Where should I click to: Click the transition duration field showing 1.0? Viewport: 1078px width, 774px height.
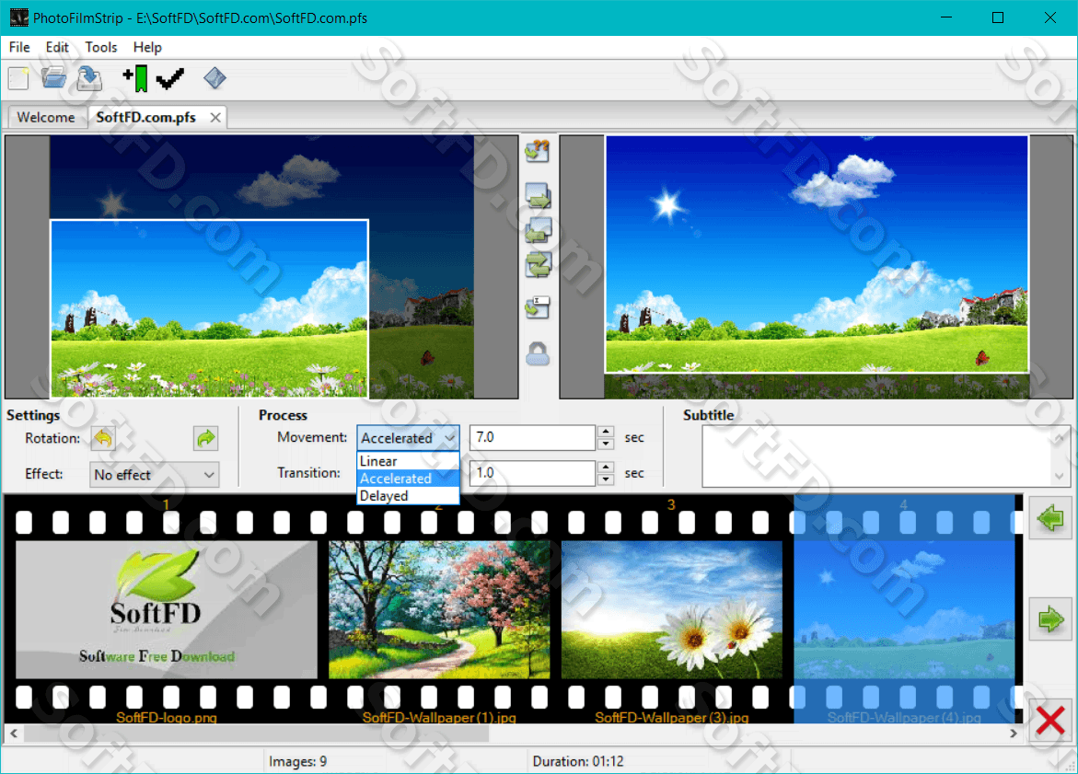tap(532, 473)
